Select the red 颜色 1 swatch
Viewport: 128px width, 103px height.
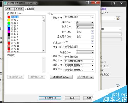9,17
